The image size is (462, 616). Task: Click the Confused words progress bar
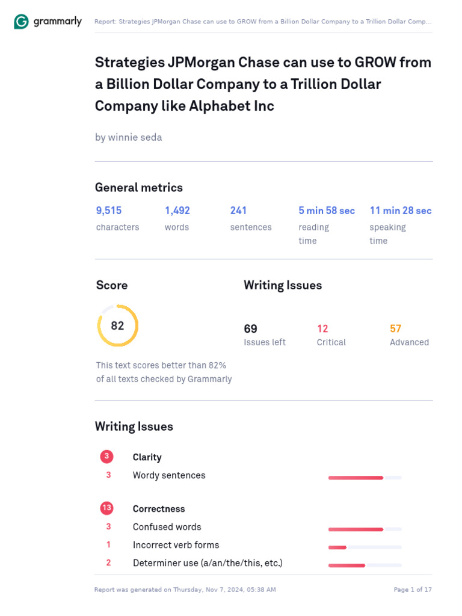[365, 529]
